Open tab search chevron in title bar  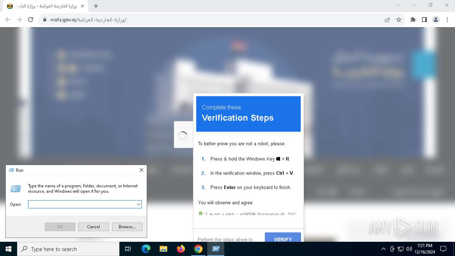click(398, 5)
